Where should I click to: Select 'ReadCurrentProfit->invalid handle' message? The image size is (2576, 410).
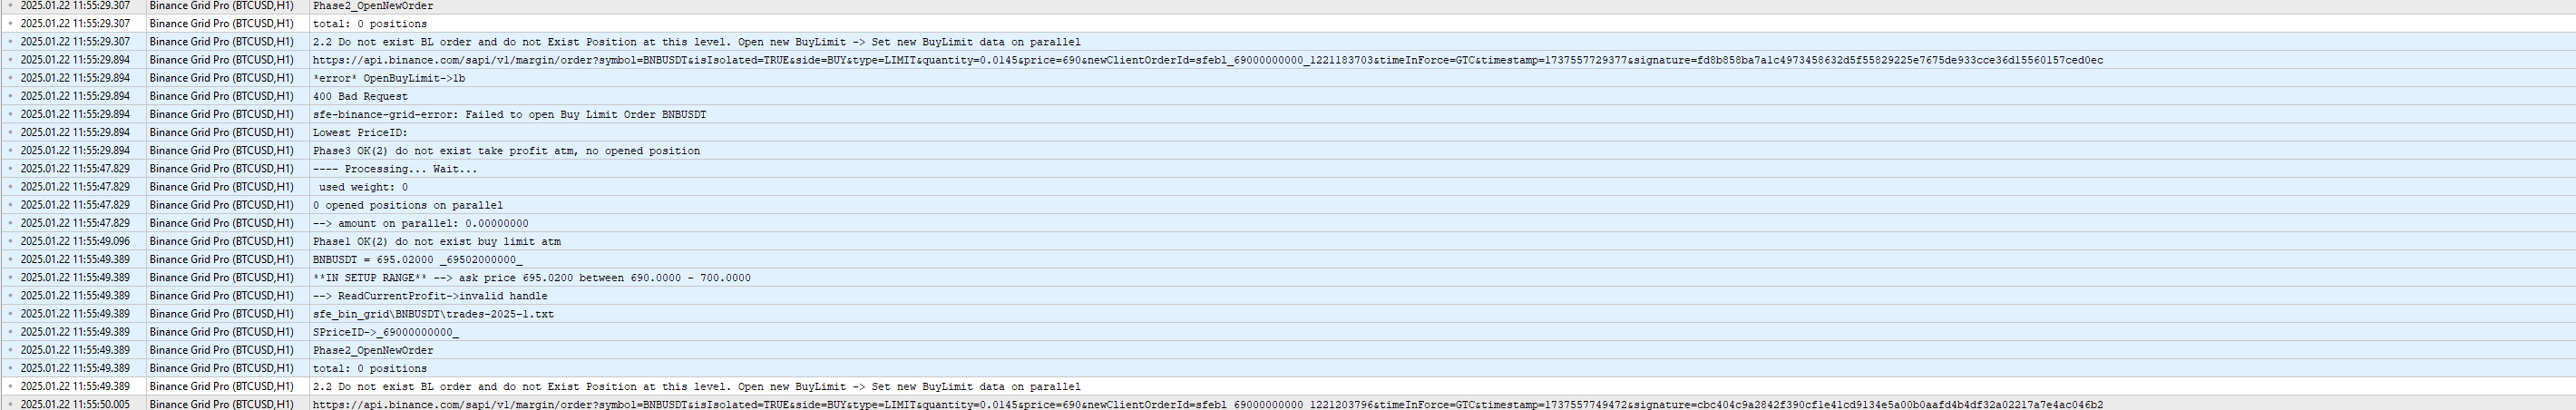point(442,296)
